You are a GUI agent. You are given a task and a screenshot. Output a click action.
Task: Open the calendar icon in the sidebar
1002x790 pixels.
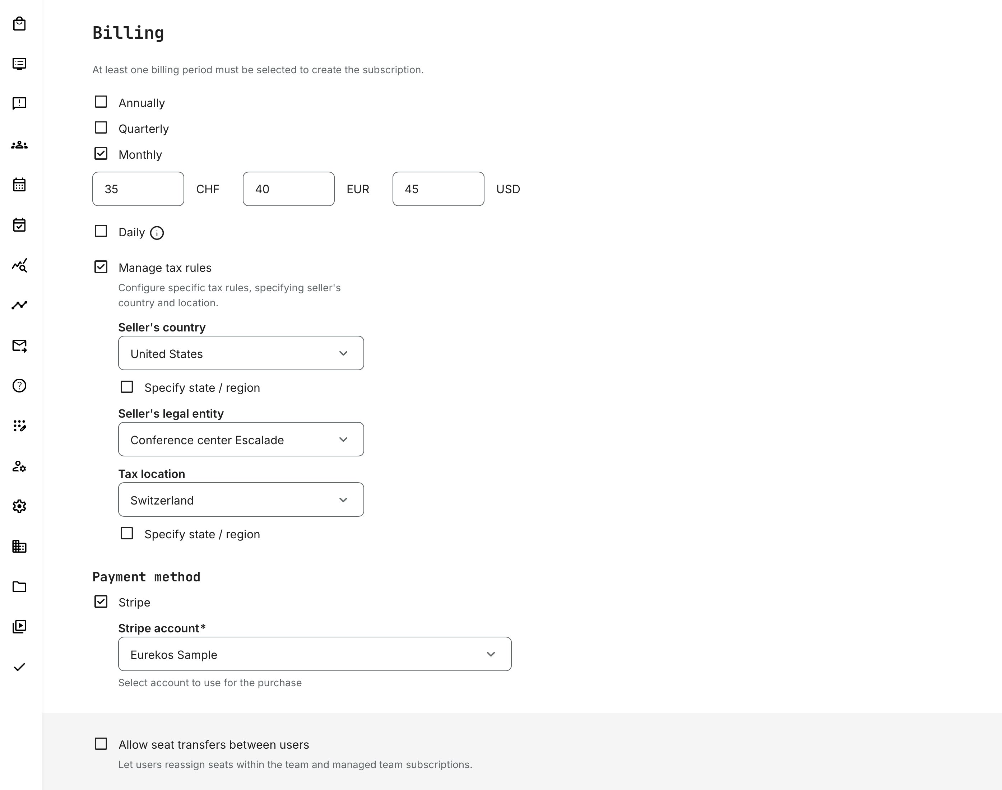tap(19, 185)
